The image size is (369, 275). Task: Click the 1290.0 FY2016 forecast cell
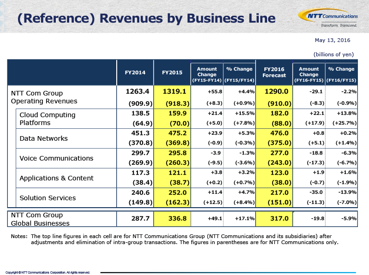[276, 91]
